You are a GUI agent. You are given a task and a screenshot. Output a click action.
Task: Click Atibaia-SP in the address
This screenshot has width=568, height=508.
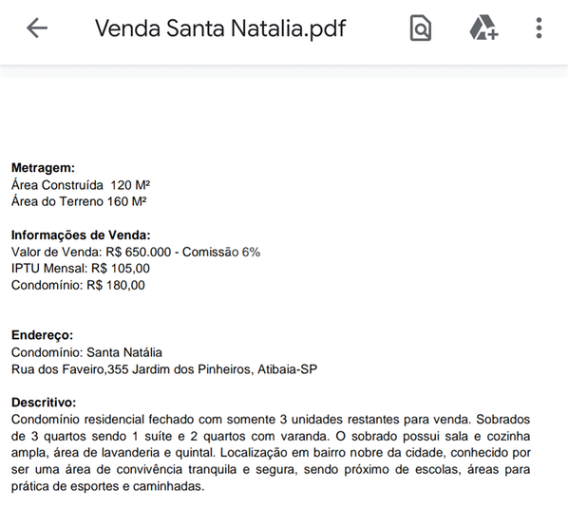[287, 369]
